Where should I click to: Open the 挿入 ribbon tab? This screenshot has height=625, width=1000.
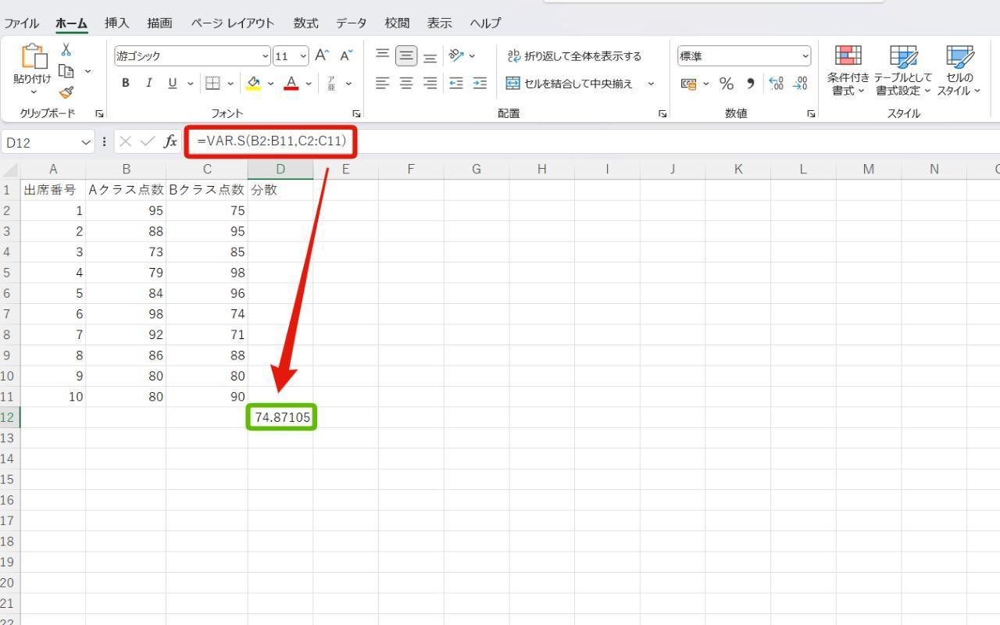[x=116, y=23]
